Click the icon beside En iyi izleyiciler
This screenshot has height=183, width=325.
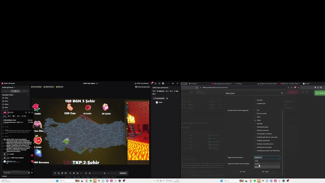[167, 98]
